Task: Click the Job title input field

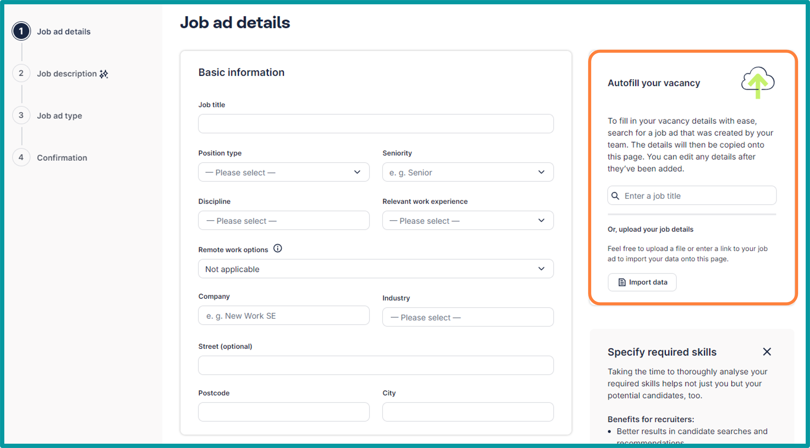Action: [x=375, y=124]
